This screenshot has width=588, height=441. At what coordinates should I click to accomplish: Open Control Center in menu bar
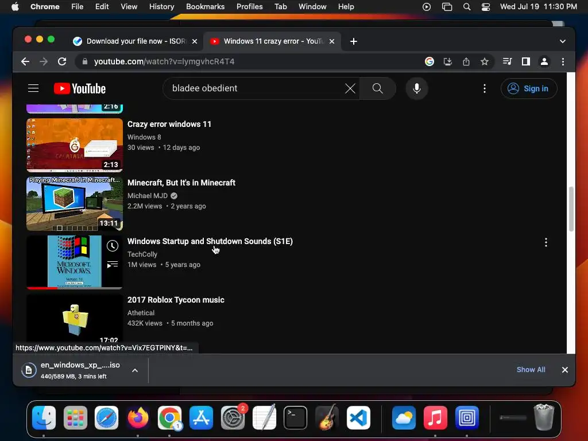coord(486,7)
